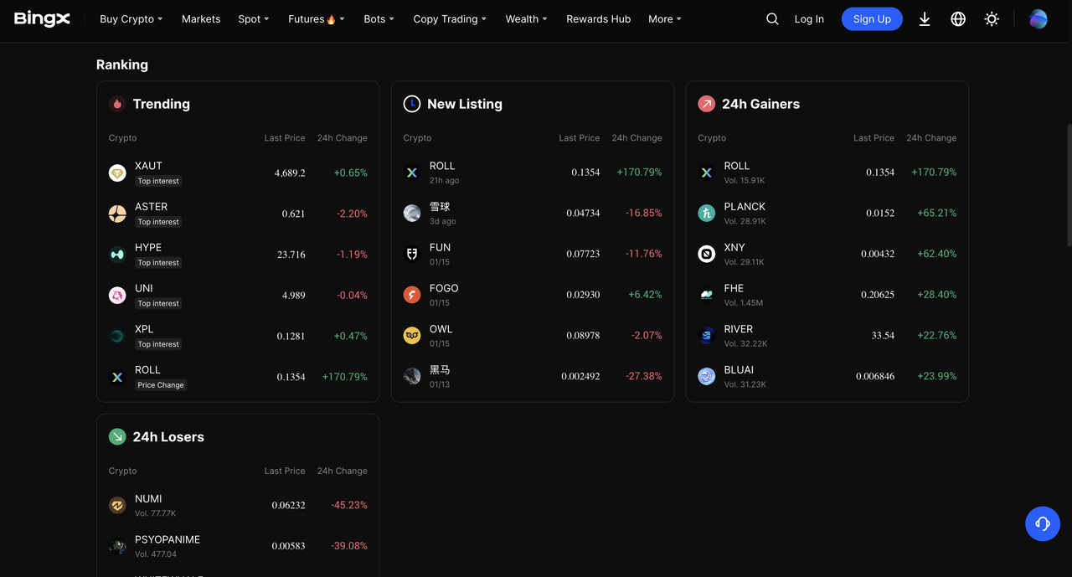1072x577 pixels.
Task: Click the BingX logo
Action: point(42,18)
